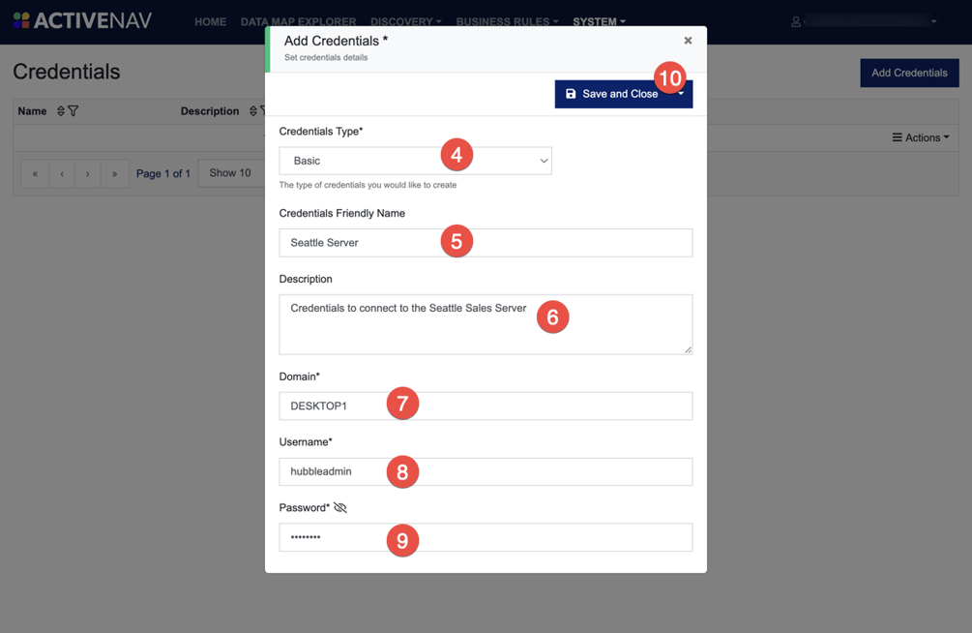Open the Description column filter funnel
The height and width of the screenshot is (633, 972).
(x=263, y=110)
